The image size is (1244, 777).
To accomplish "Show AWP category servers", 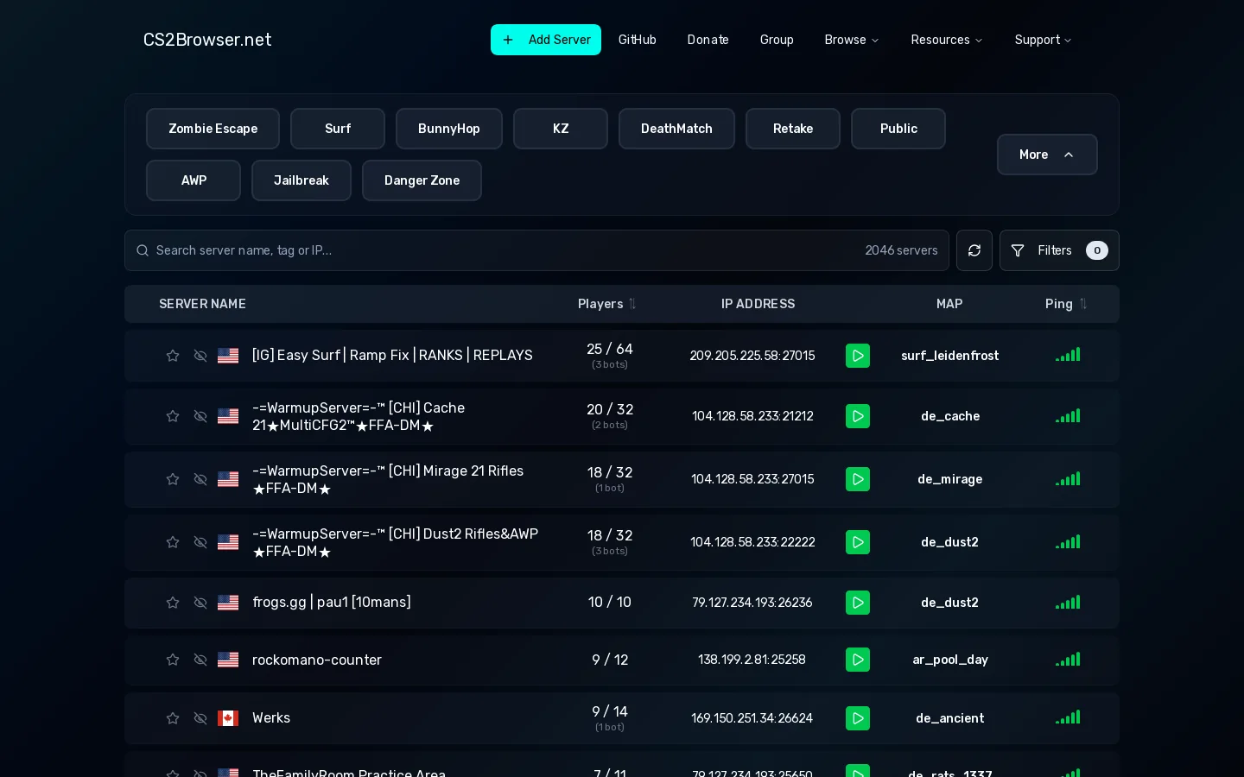I will click(194, 180).
